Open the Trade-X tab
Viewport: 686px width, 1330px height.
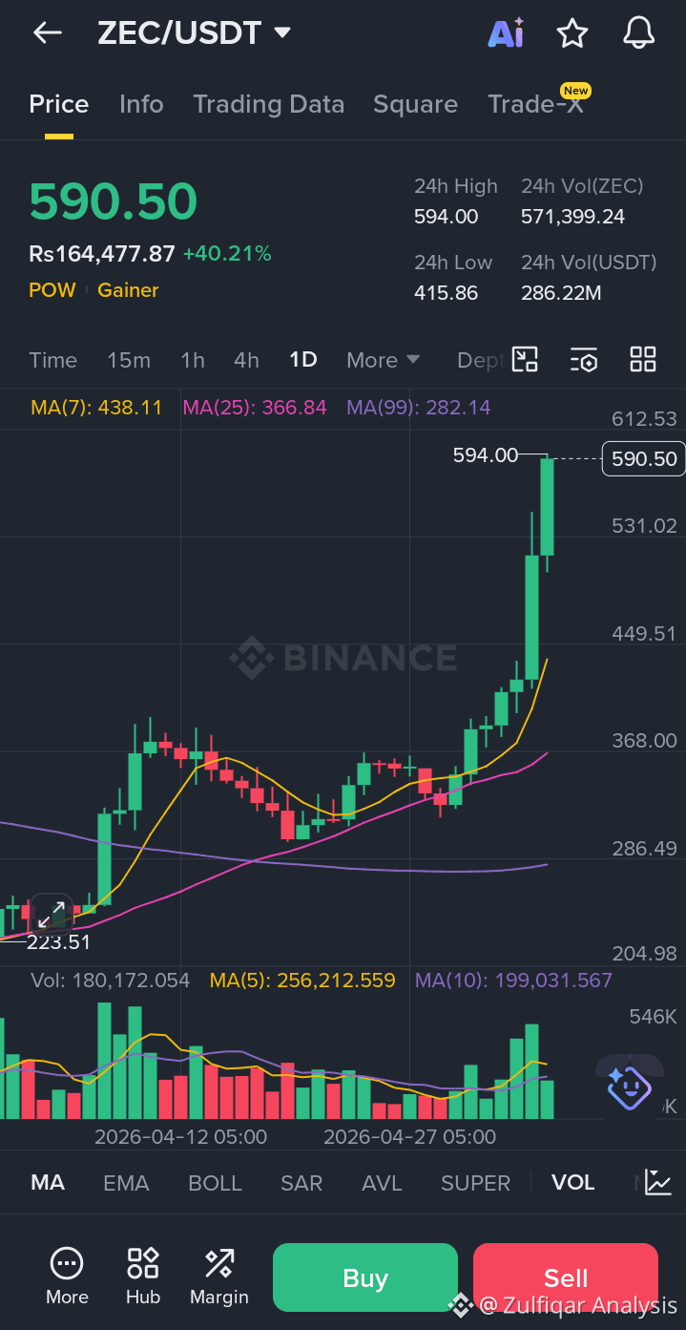click(535, 104)
